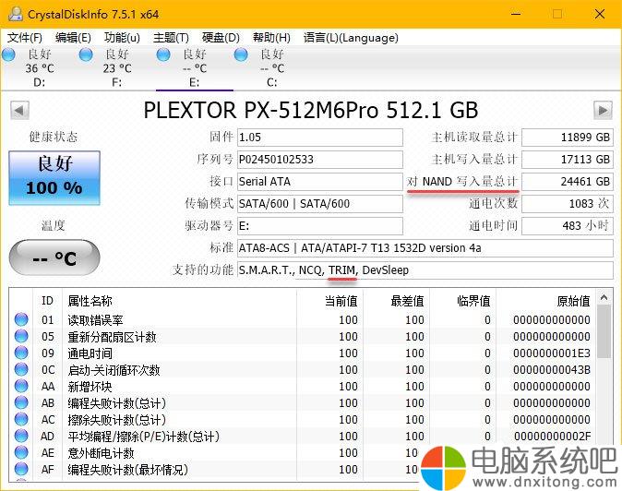Image resolution: width=622 pixels, height=491 pixels.
Task: Click the attribute list vertical scrollbar thumb
Action: [x=604, y=332]
